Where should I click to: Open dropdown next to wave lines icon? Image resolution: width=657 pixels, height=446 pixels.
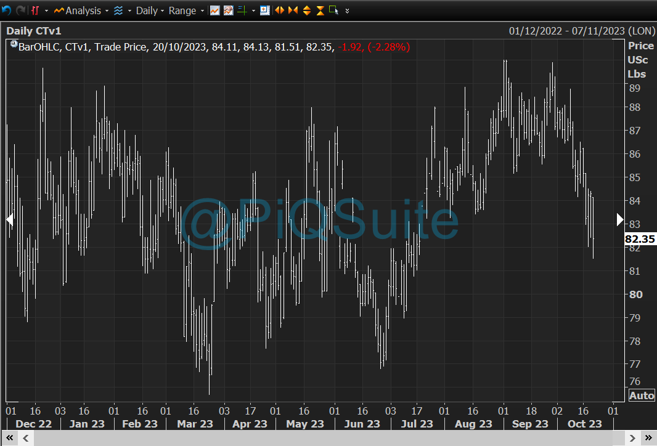coord(129,11)
